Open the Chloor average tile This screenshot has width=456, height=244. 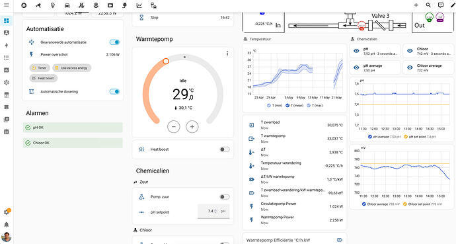coord(428,67)
